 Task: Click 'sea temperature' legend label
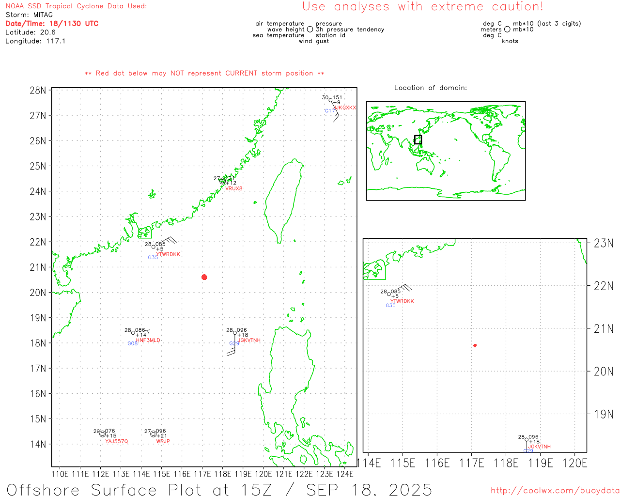279,35
